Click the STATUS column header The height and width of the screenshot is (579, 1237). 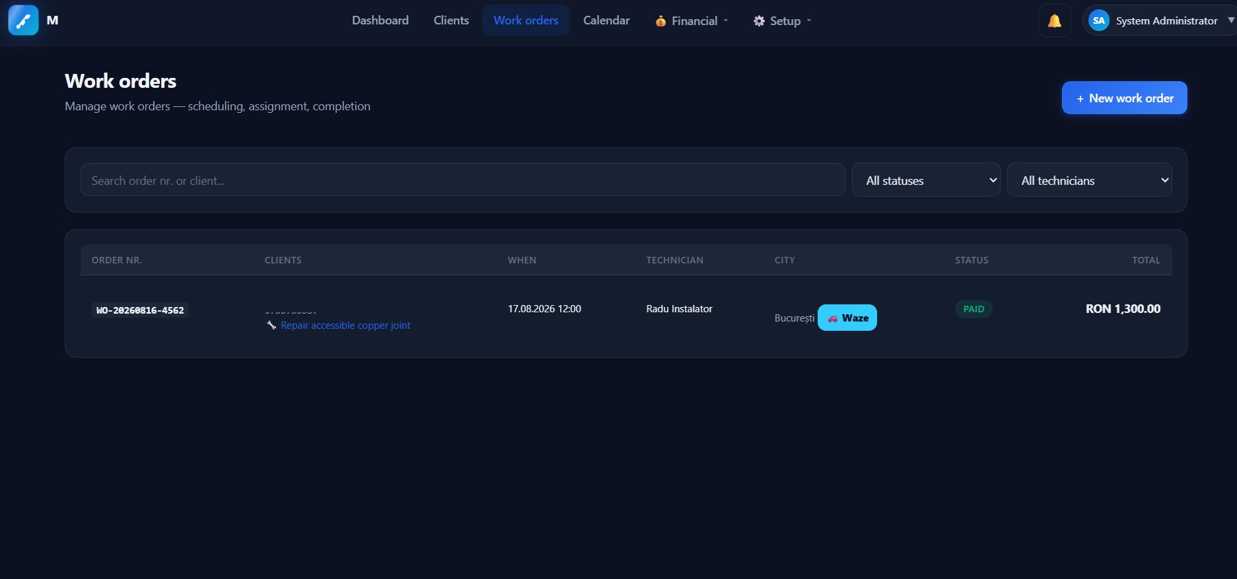click(x=972, y=260)
